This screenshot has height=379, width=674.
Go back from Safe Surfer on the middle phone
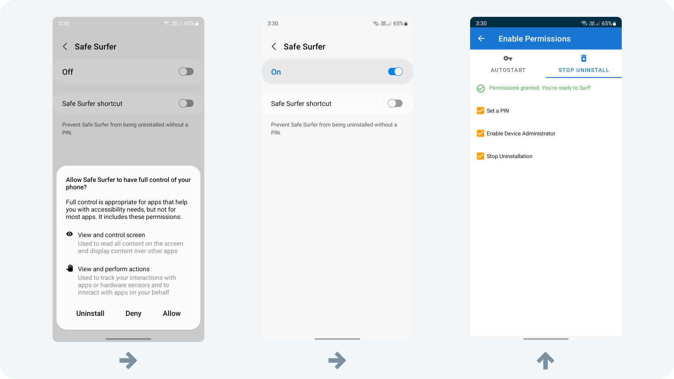(x=274, y=47)
